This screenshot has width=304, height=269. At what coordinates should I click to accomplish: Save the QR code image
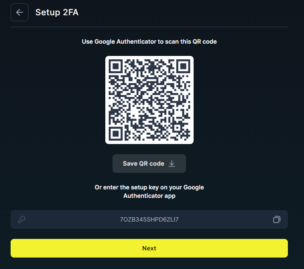click(x=149, y=164)
